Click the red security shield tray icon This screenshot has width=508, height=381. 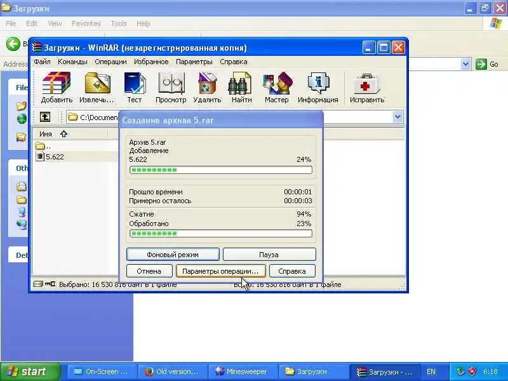click(472, 371)
